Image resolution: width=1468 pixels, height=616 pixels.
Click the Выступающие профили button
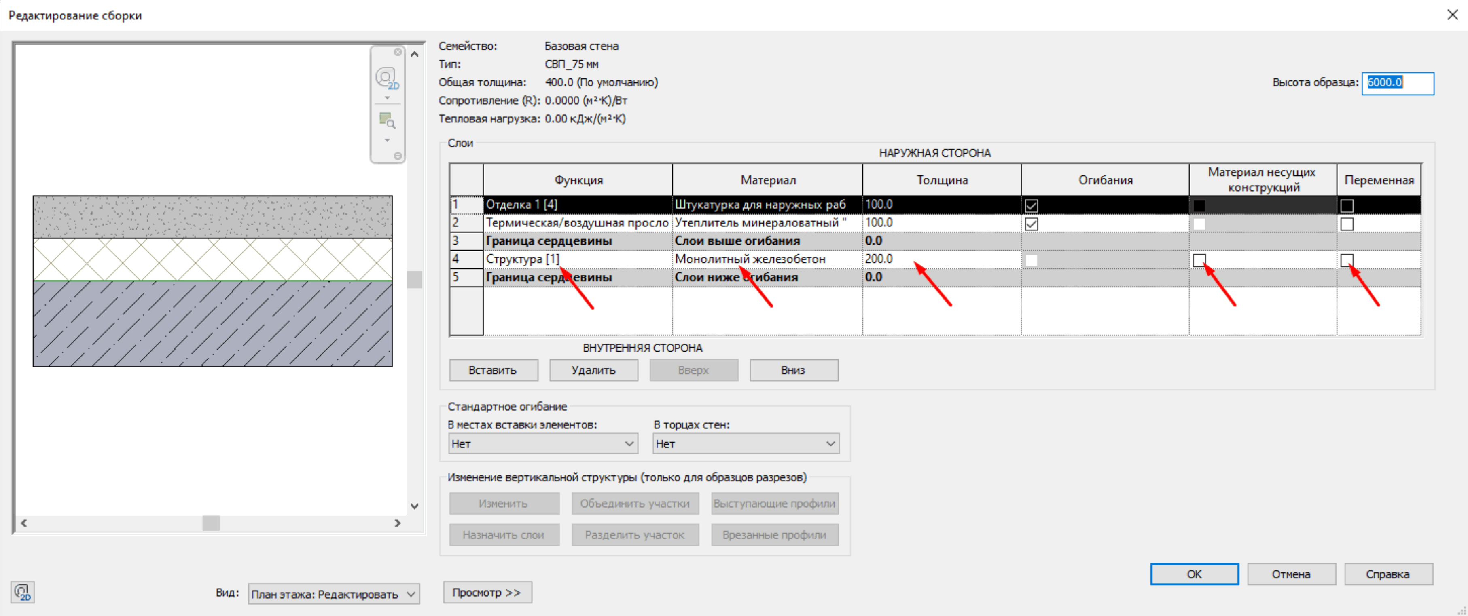coord(775,503)
